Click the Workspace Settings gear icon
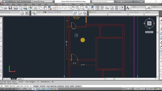 22,13
